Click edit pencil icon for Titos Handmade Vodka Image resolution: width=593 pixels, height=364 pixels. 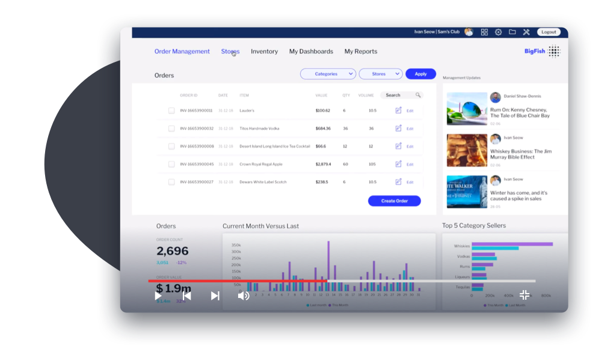tap(398, 129)
